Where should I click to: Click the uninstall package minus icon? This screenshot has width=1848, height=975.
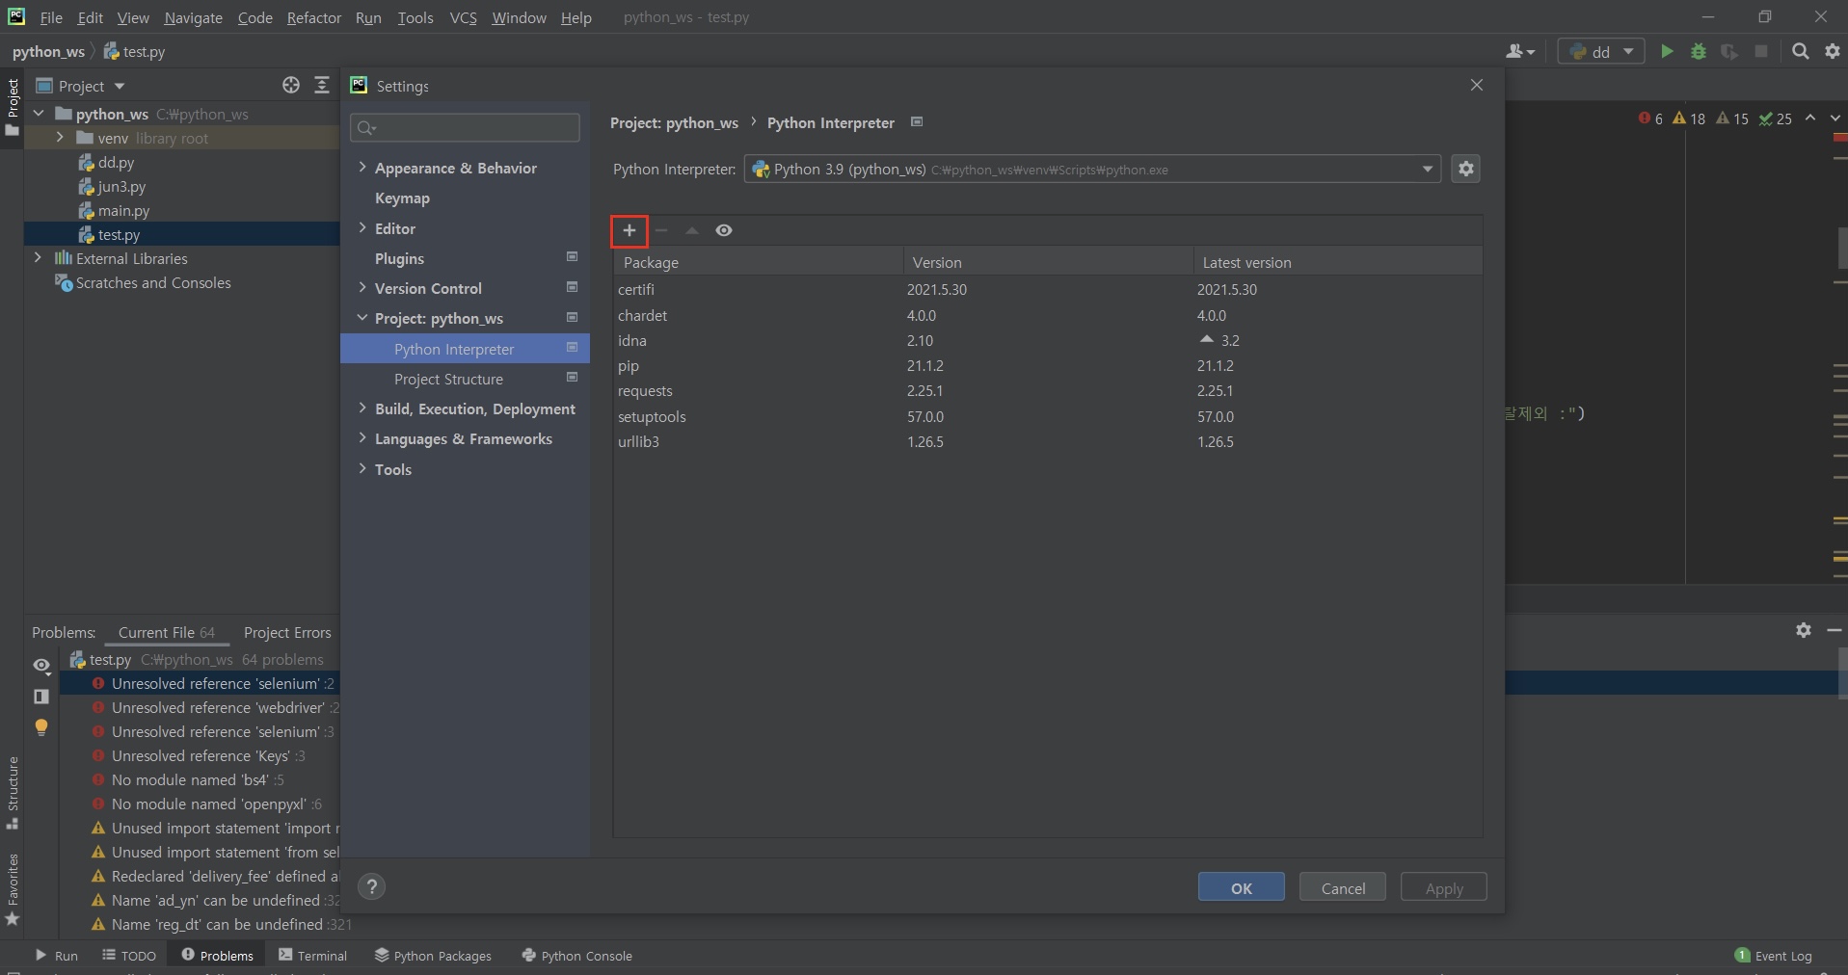point(661,230)
